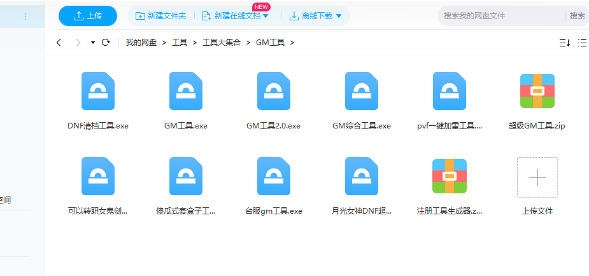Navigate to 工具 in the breadcrumb

point(180,43)
